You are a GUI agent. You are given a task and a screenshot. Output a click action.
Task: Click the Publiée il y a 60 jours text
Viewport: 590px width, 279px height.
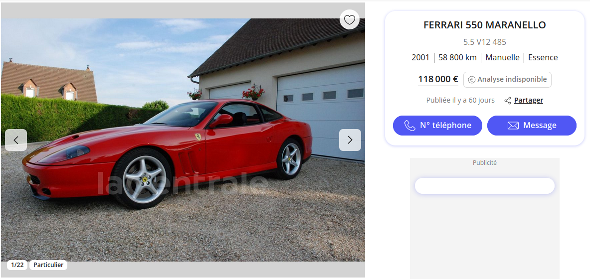(460, 101)
